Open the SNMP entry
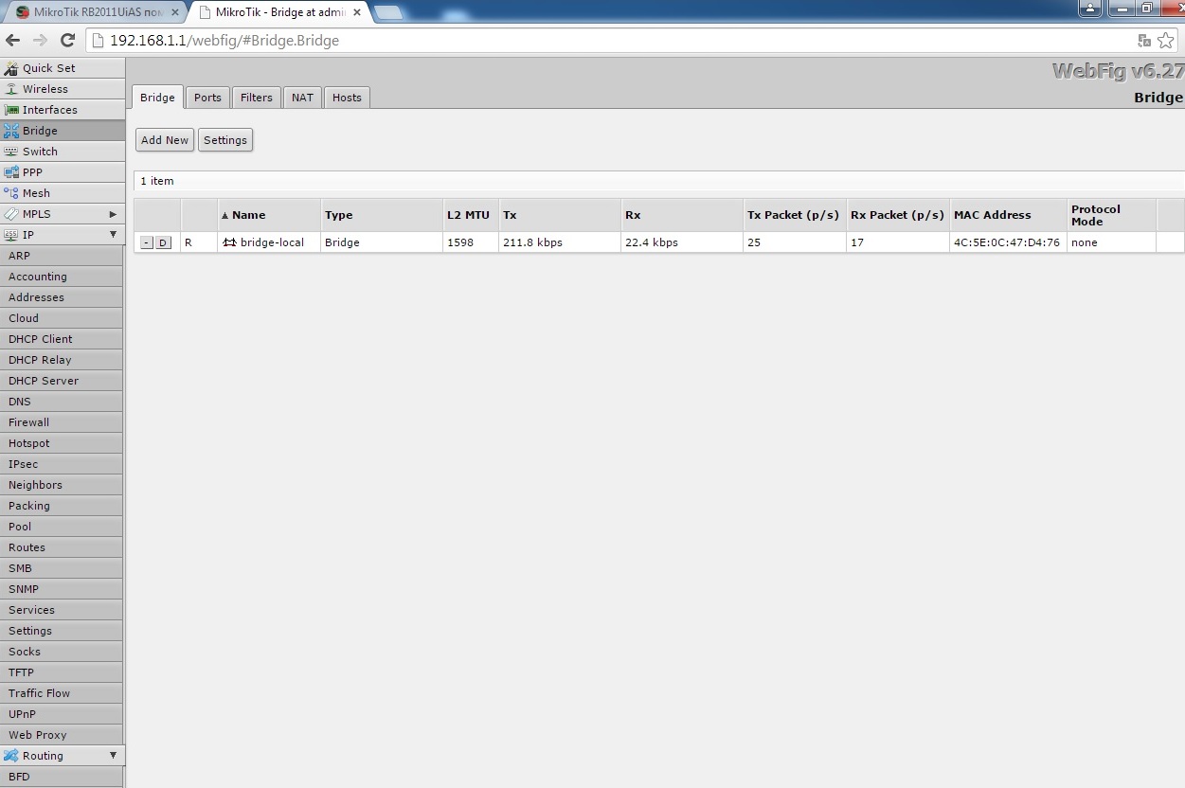Viewport: 1185px width, 788px height. coord(62,589)
